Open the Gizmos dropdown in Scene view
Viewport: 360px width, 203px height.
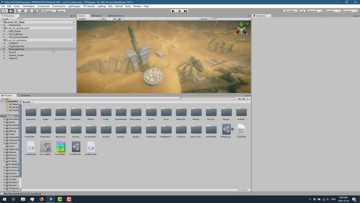(205, 19)
